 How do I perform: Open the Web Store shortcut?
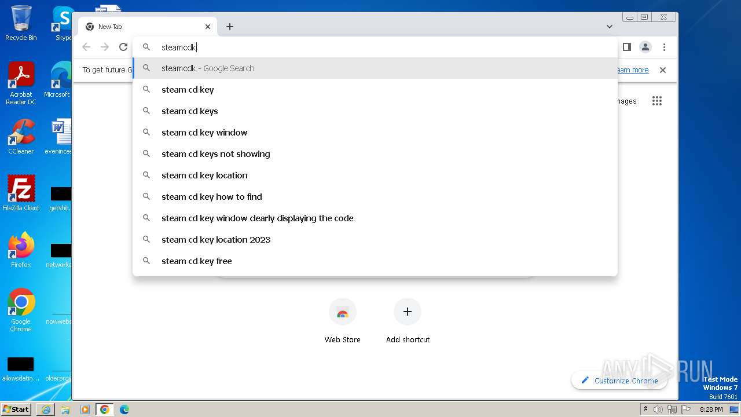click(x=343, y=321)
